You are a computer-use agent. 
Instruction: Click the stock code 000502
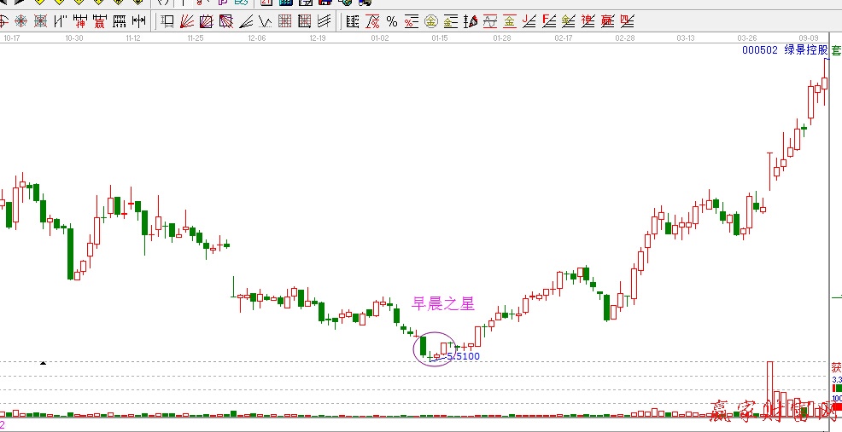click(759, 50)
